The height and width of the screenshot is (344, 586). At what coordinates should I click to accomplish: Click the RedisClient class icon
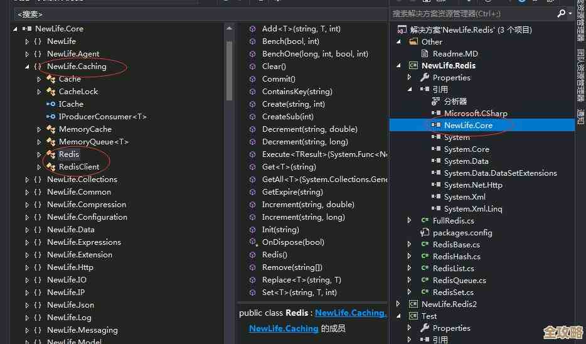(51, 167)
